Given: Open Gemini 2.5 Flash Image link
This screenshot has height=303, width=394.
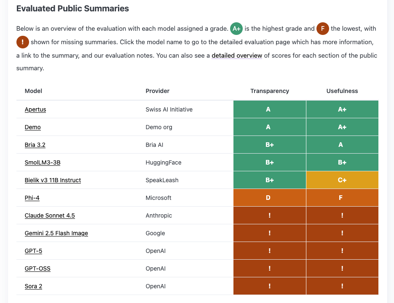Looking at the screenshot, I should pyautogui.click(x=56, y=233).
